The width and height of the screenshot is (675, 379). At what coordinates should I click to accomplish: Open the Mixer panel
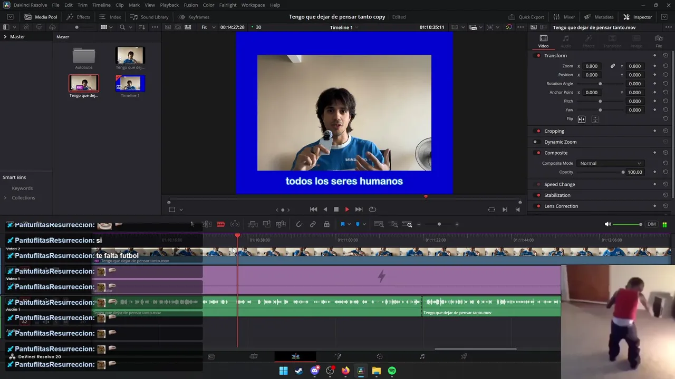tap(564, 17)
